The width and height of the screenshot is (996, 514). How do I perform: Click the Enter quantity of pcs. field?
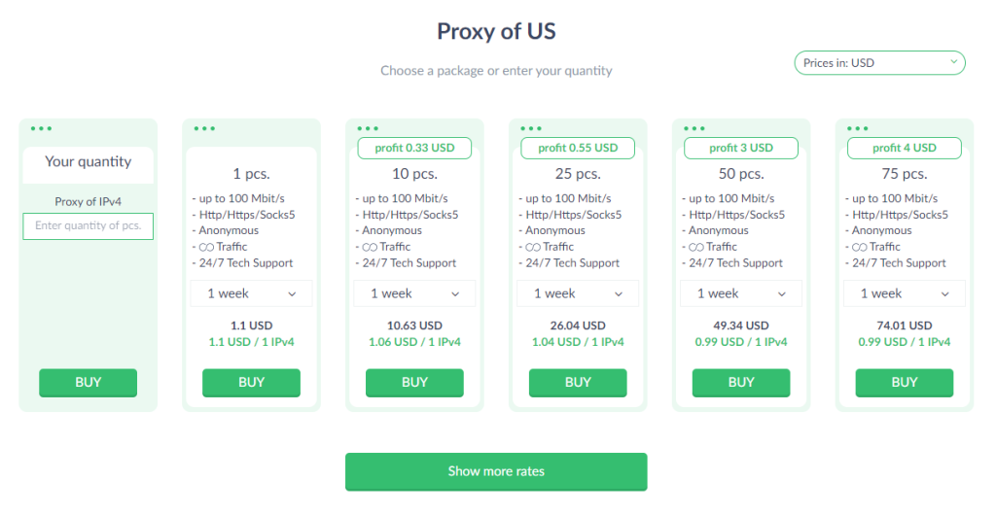[x=88, y=225]
